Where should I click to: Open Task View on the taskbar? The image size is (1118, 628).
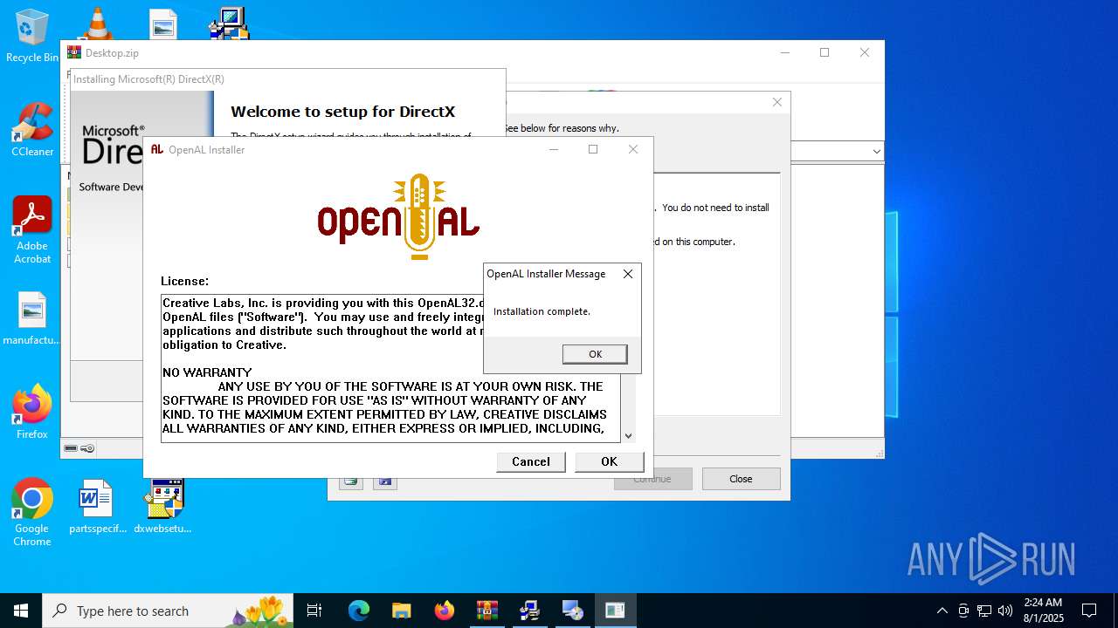pyautogui.click(x=314, y=611)
